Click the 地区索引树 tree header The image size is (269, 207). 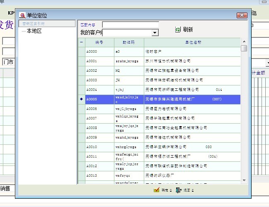[x=34, y=24]
